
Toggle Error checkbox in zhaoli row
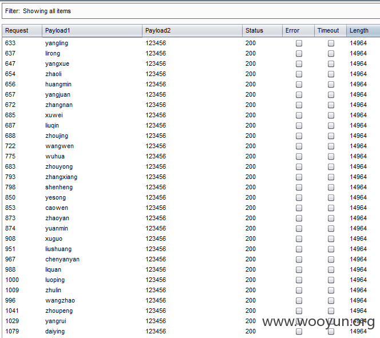[x=299, y=74]
